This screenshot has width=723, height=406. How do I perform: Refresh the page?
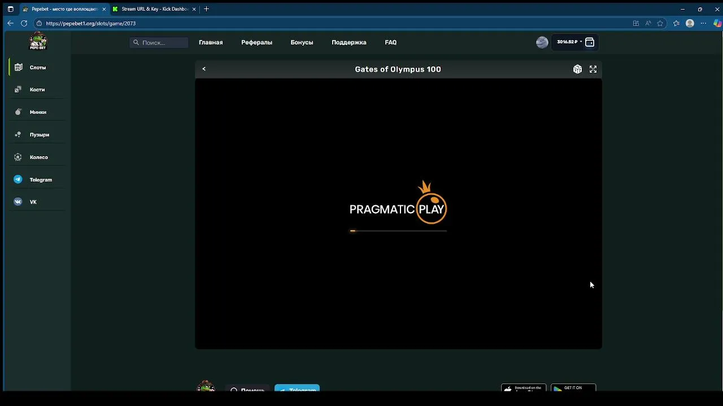(24, 23)
